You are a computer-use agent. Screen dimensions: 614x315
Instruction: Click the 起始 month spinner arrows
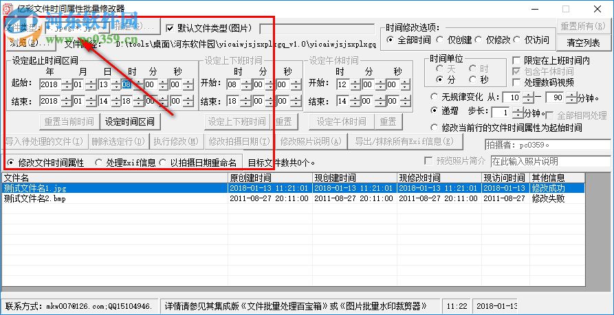(x=91, y=84)
